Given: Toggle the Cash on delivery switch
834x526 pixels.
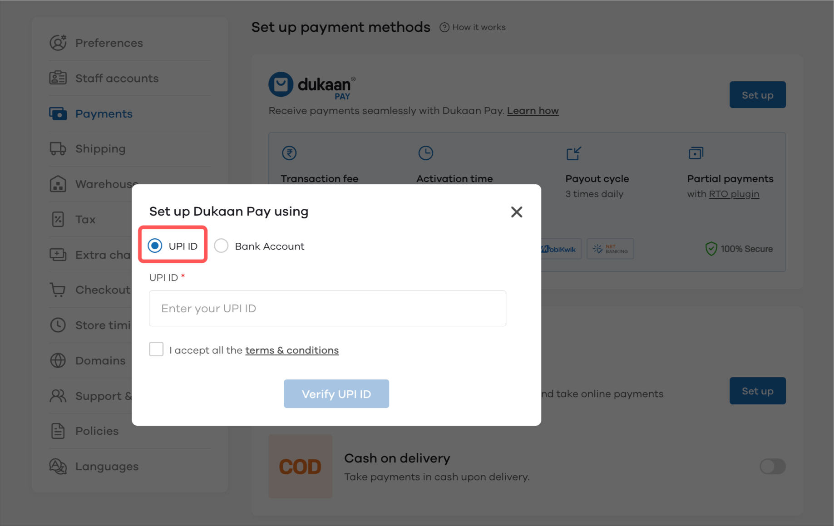Looking at the screenshot, I should point(772,466).
